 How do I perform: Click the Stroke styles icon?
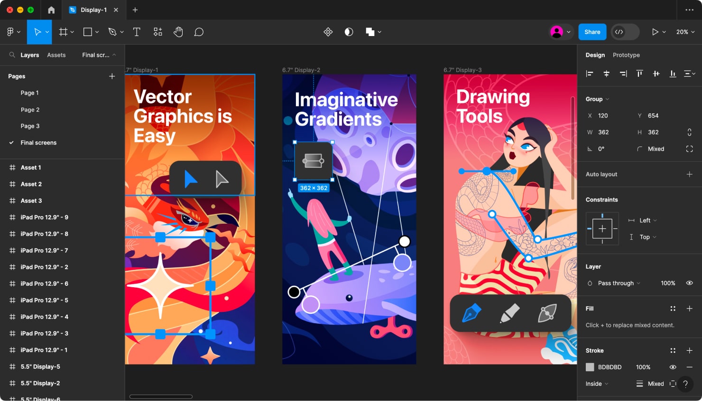[673, 351]
